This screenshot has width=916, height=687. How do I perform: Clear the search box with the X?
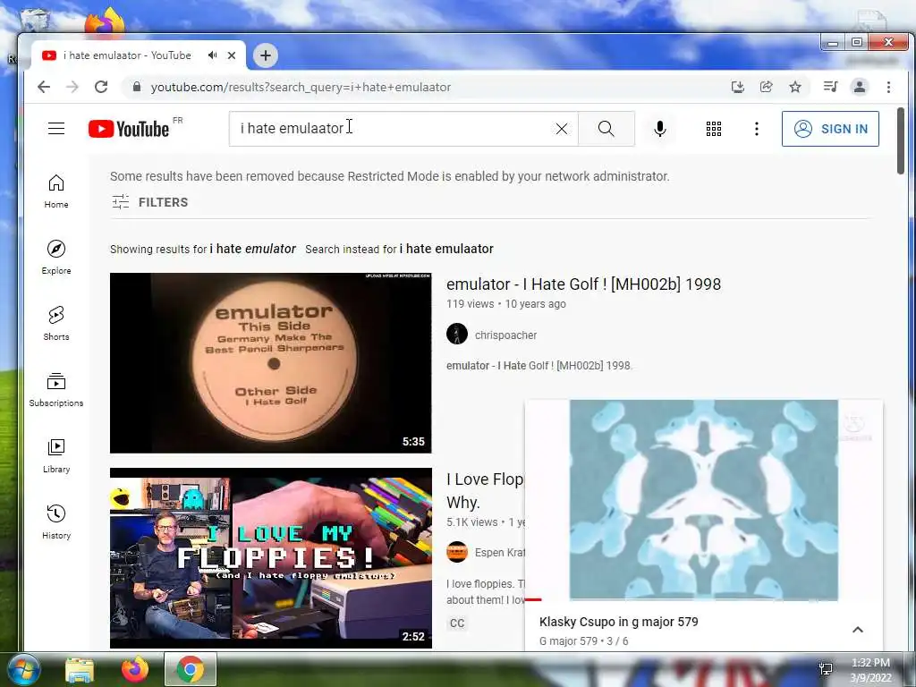click(562, 129)
